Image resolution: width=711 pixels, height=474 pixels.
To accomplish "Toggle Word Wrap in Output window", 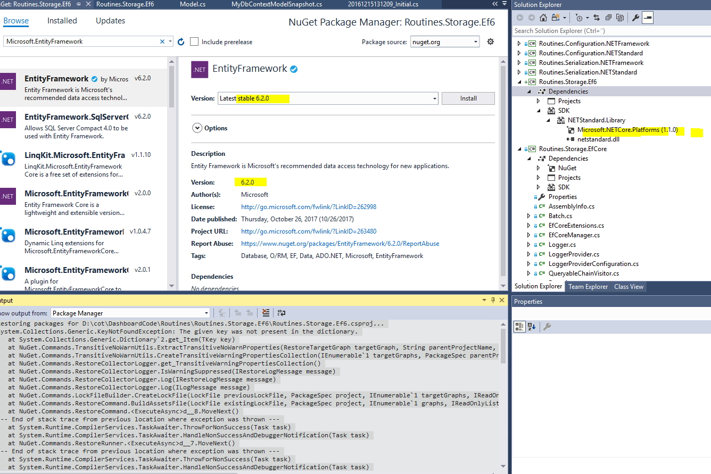I will click(282, 313).
